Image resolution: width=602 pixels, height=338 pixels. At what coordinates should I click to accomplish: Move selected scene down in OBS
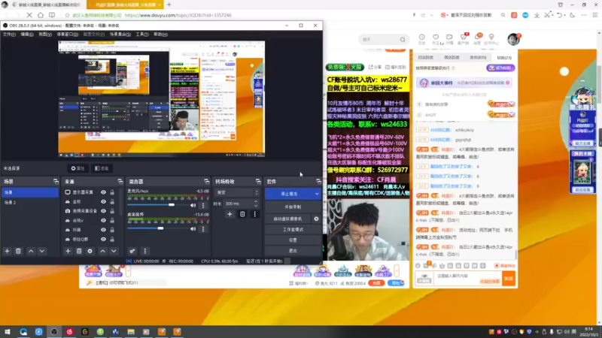tap(42, 251)
